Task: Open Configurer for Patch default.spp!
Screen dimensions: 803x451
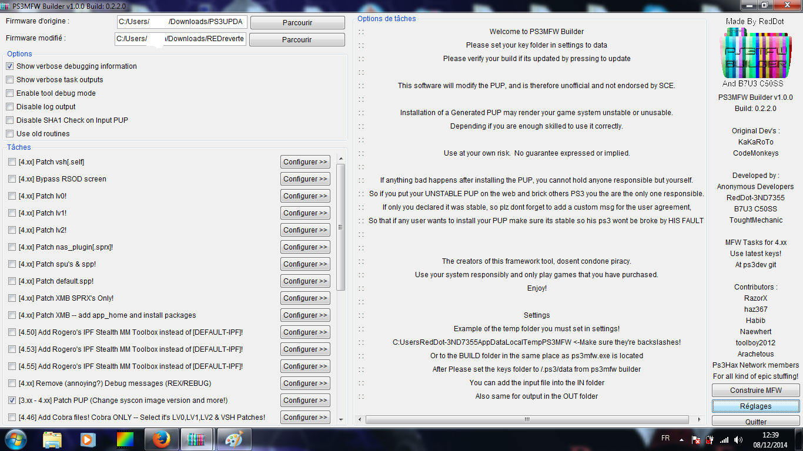Action: [305, 281]
